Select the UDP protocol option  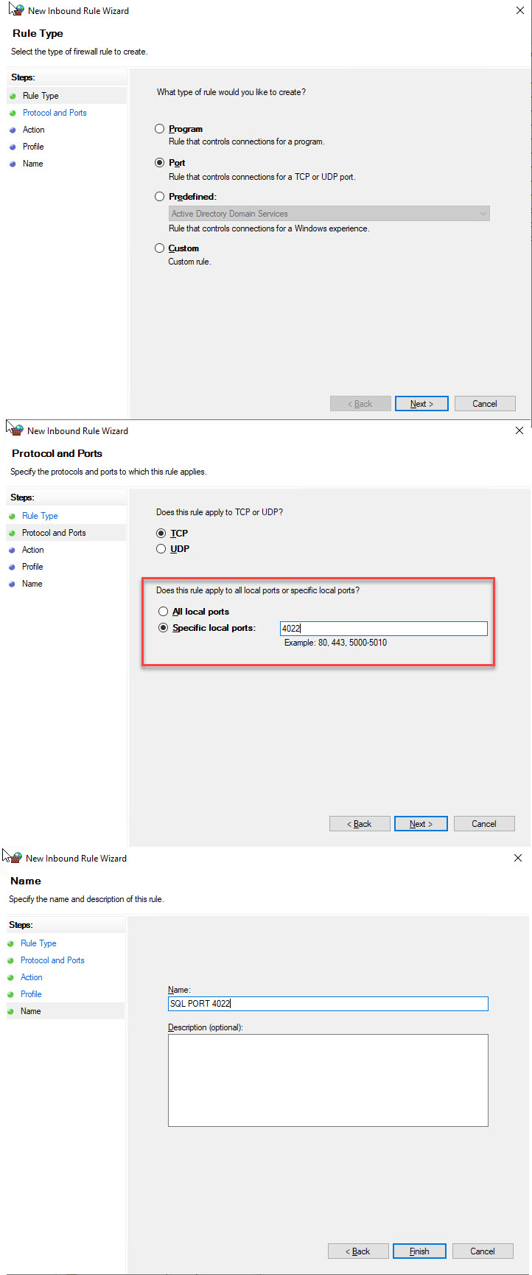[x=161, y=549]
